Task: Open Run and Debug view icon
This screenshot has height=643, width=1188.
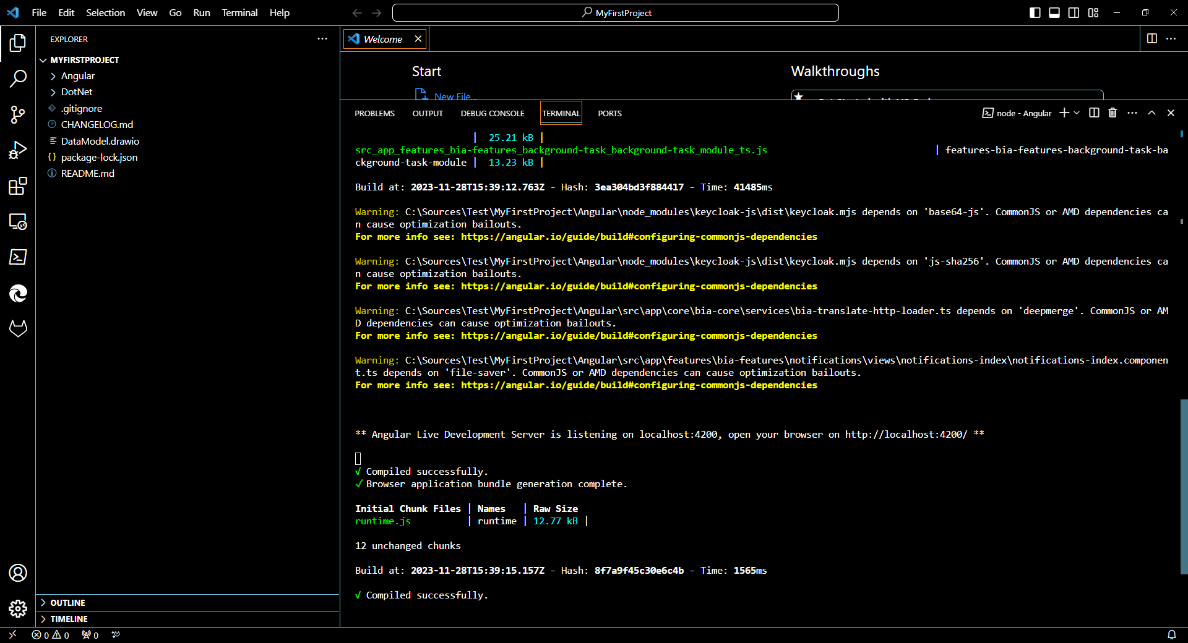Action: point(18,150)
